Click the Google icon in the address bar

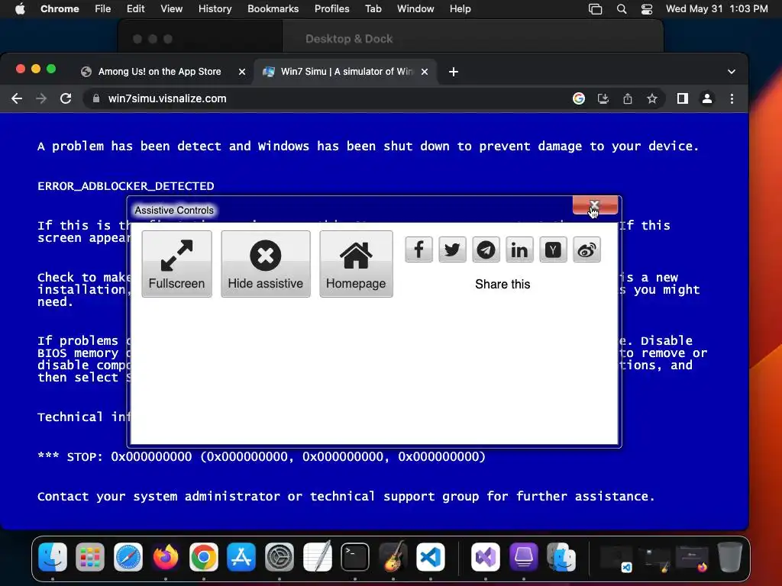[x=579, y=98]
